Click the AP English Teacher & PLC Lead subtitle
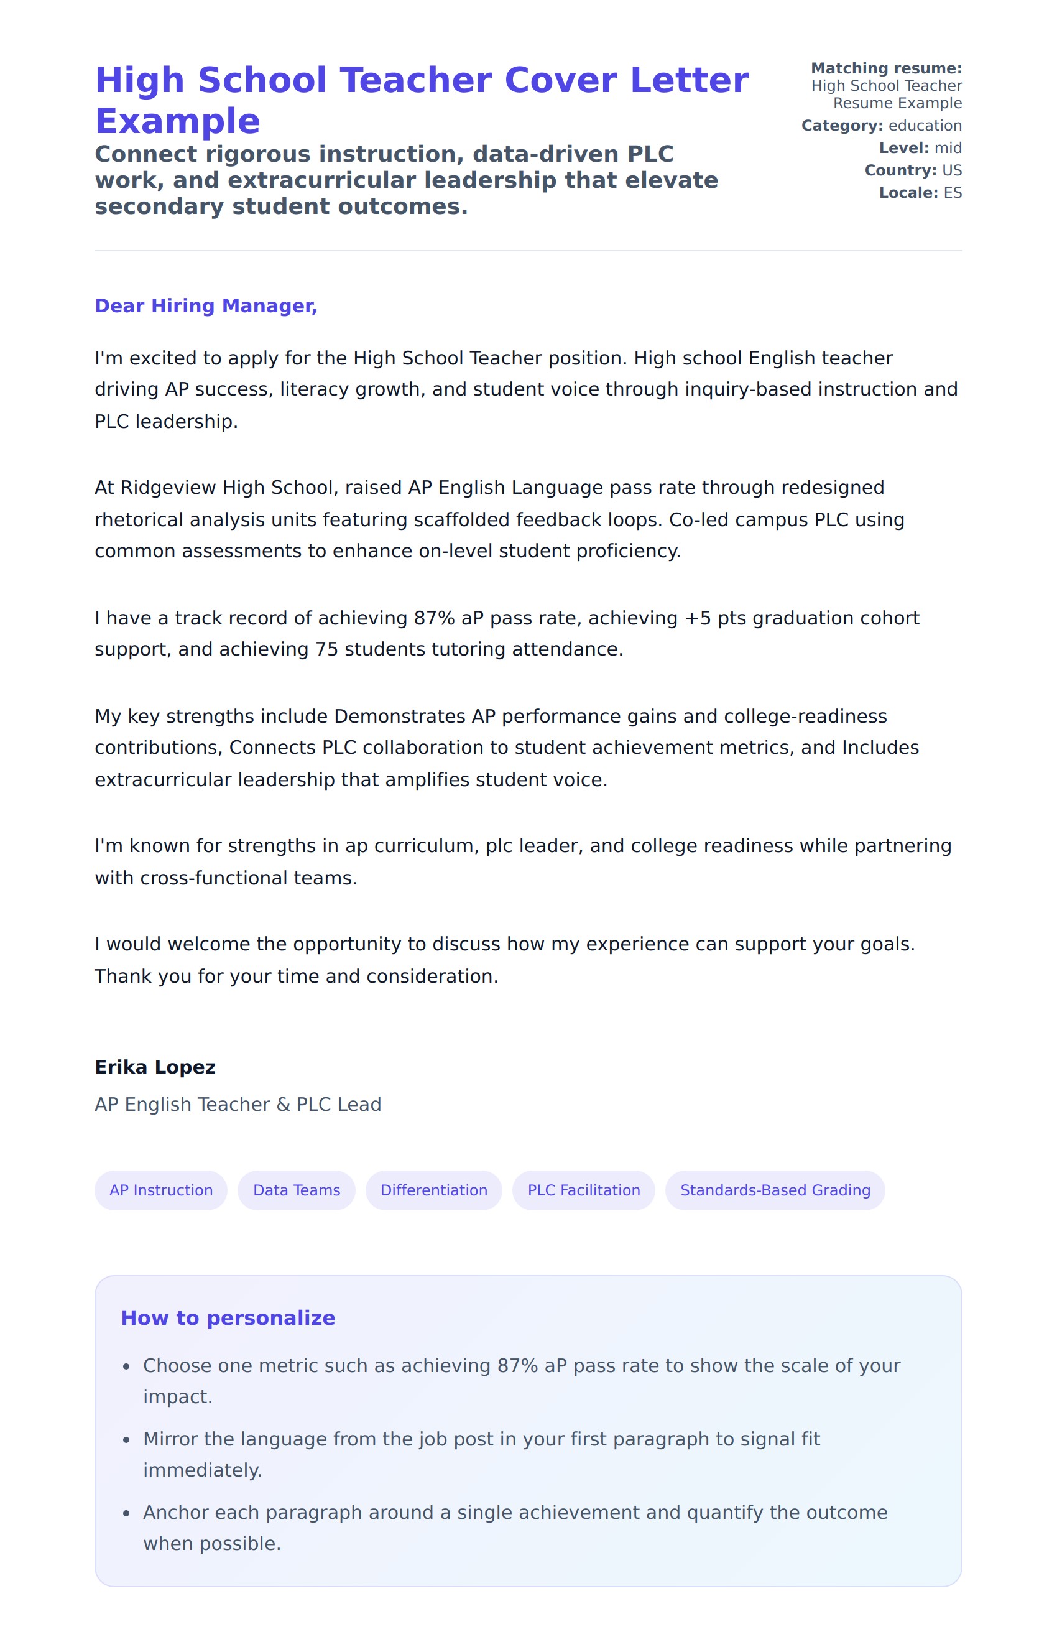 (x=238, y=1104)
